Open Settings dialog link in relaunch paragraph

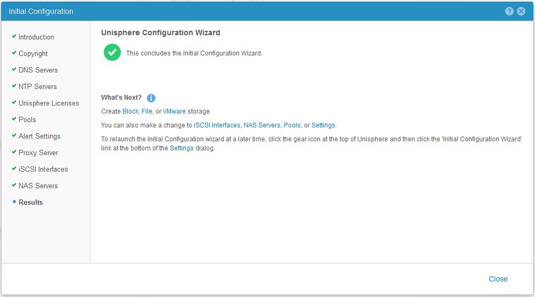tap(182, 148)
